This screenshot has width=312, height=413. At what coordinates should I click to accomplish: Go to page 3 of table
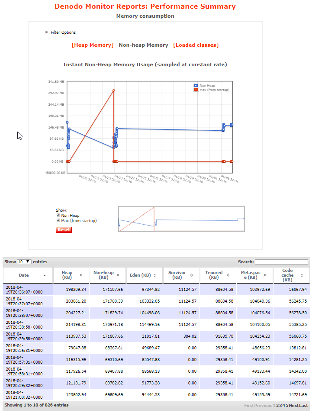[x=281, y=405]
